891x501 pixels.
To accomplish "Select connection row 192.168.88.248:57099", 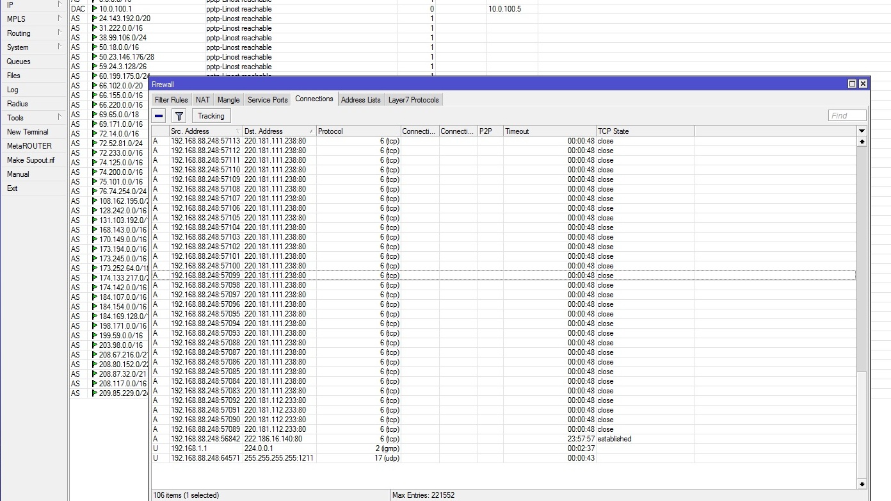I will [x=504, y=275].
